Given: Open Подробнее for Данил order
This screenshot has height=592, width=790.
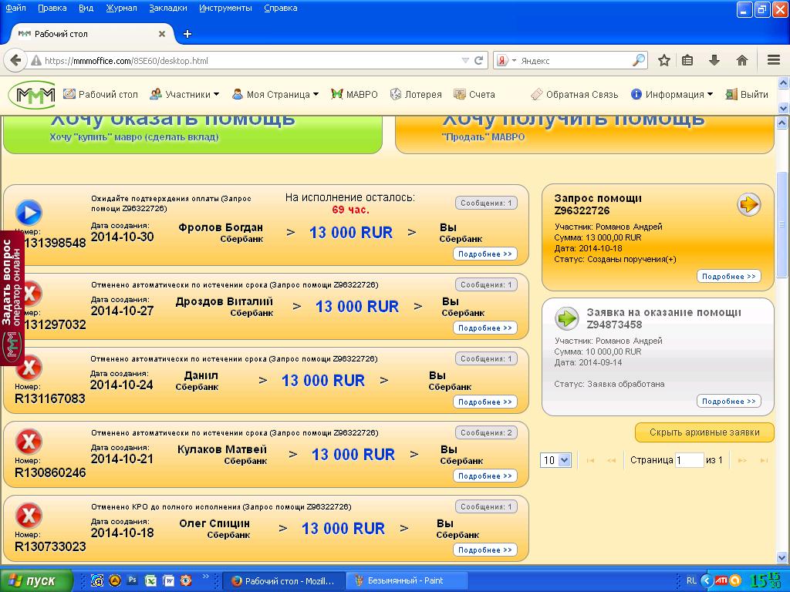Looking at the screenshot, I should (484, 402).
